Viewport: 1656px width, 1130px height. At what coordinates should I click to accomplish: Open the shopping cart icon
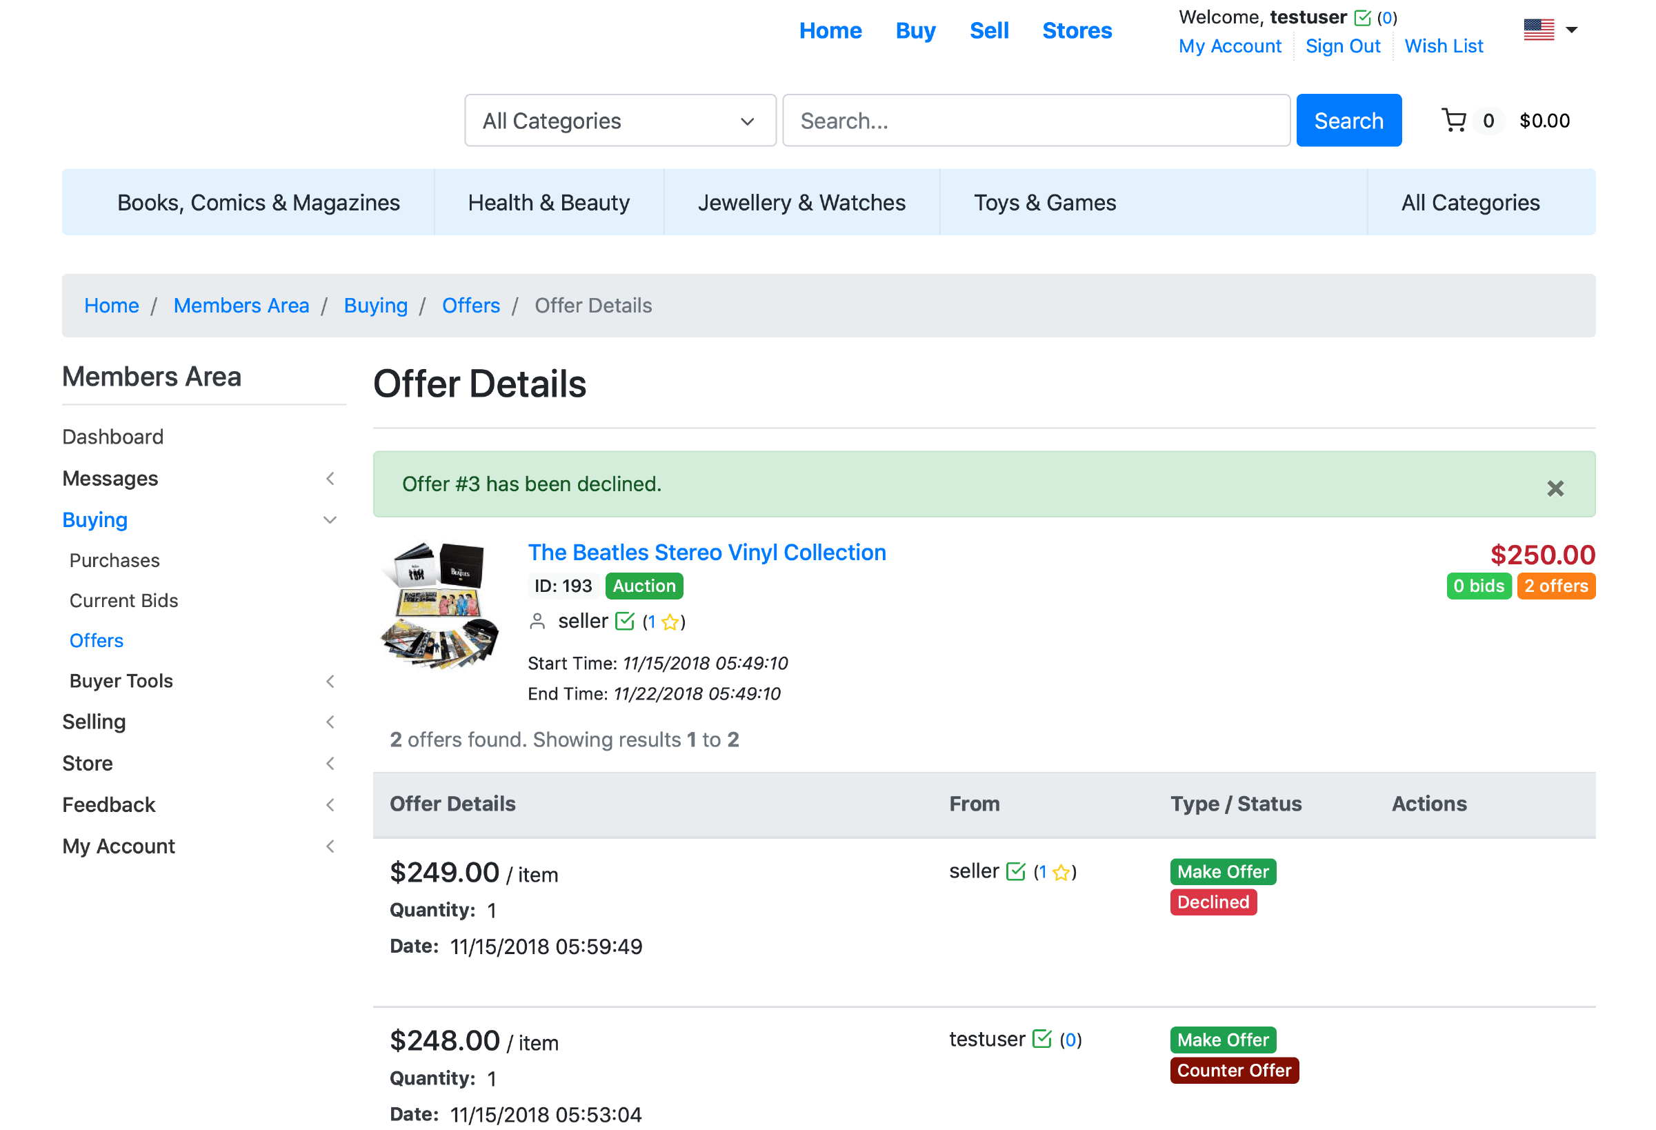click(x=1454, y=121)
